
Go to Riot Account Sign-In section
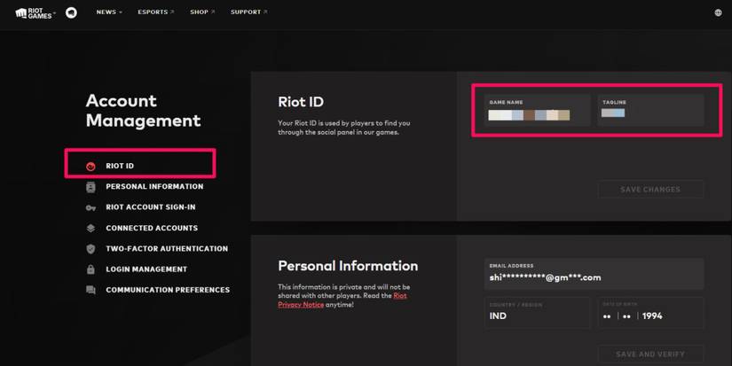point(150,207)
